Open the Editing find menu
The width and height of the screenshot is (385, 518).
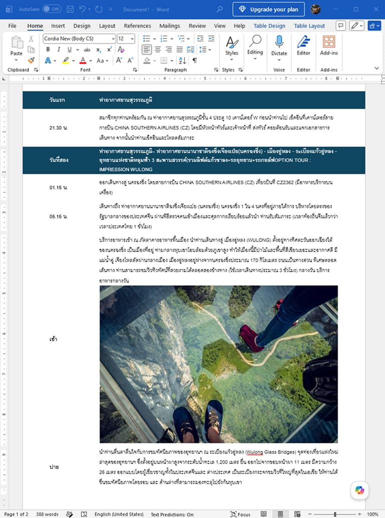(x=255, y=48)
